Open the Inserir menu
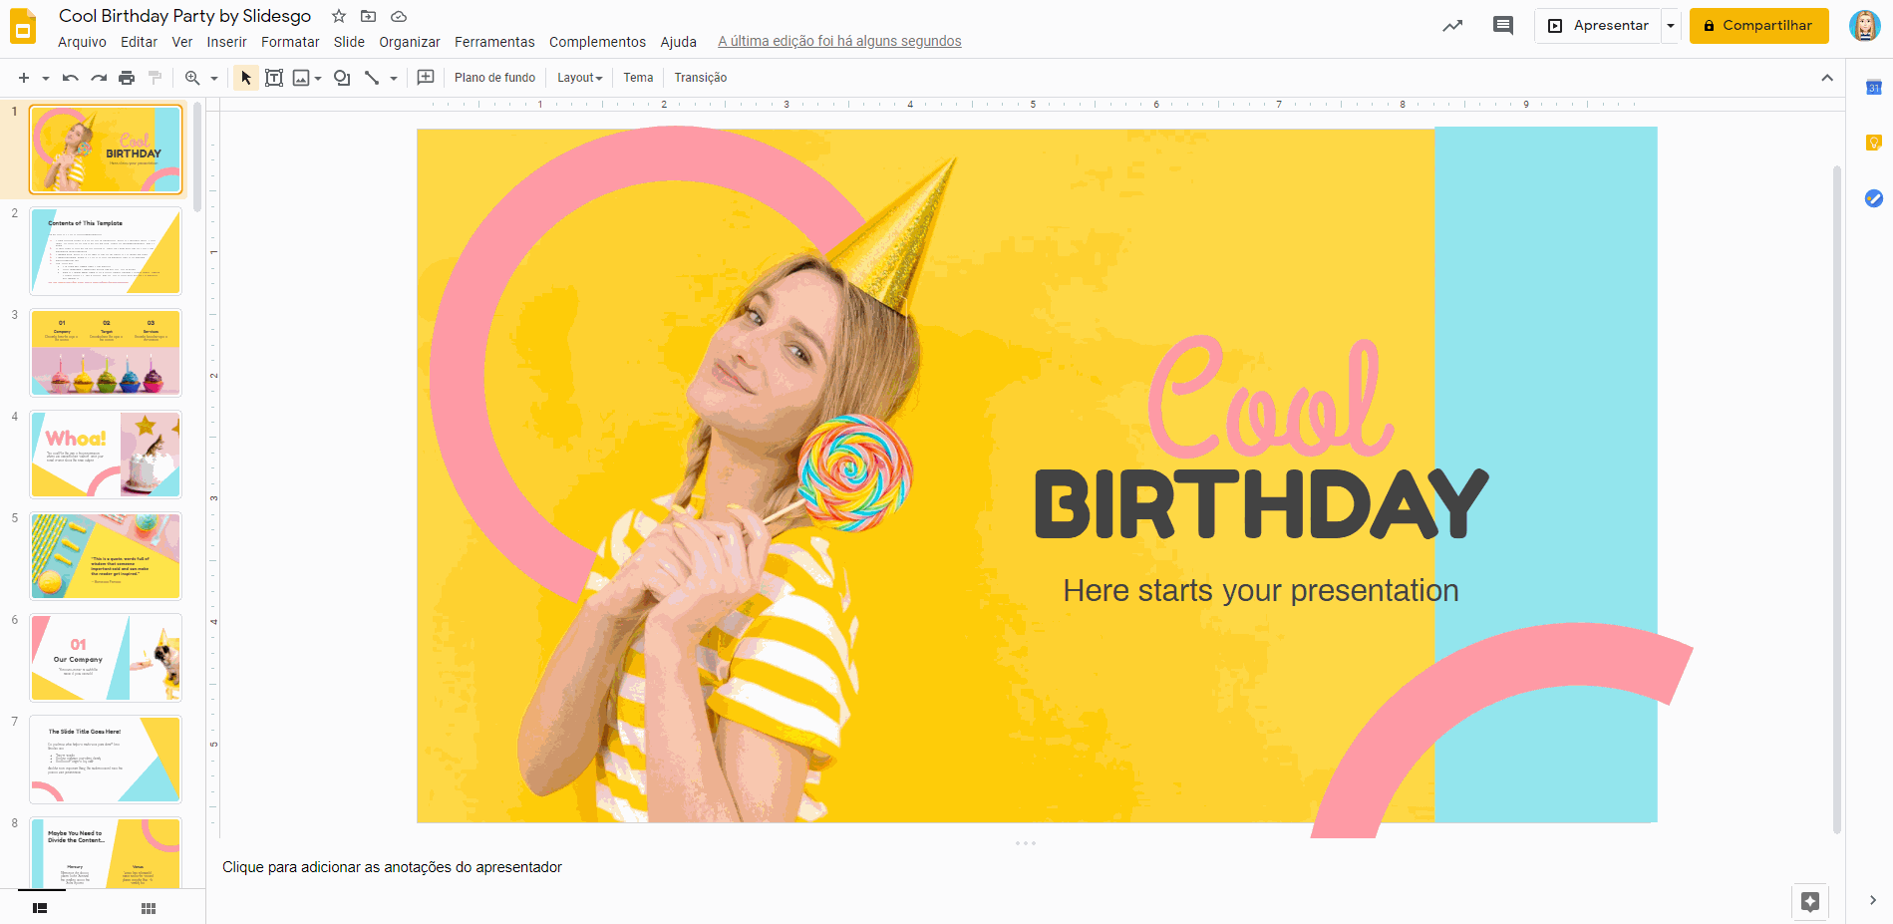 pos(226,42)
